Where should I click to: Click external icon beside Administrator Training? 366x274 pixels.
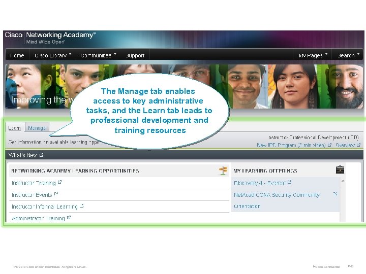point(69,217)
